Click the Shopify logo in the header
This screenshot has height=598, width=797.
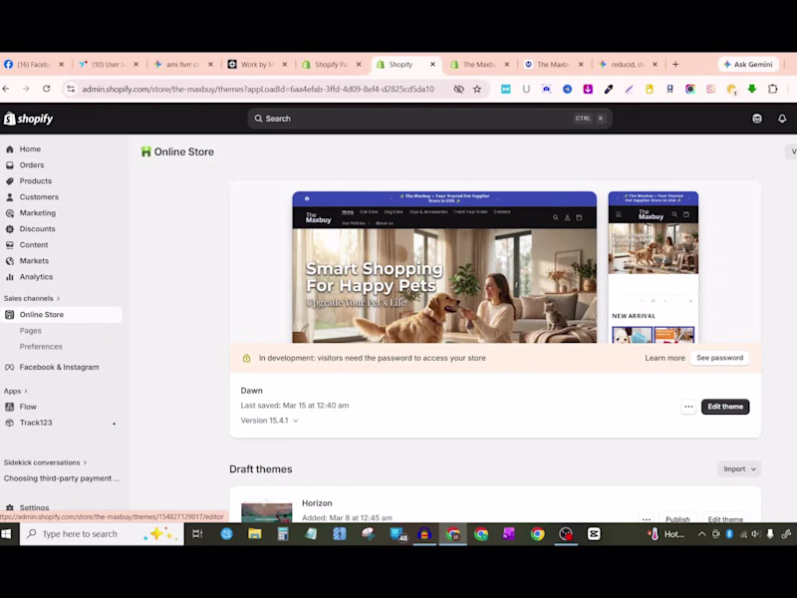29,119
